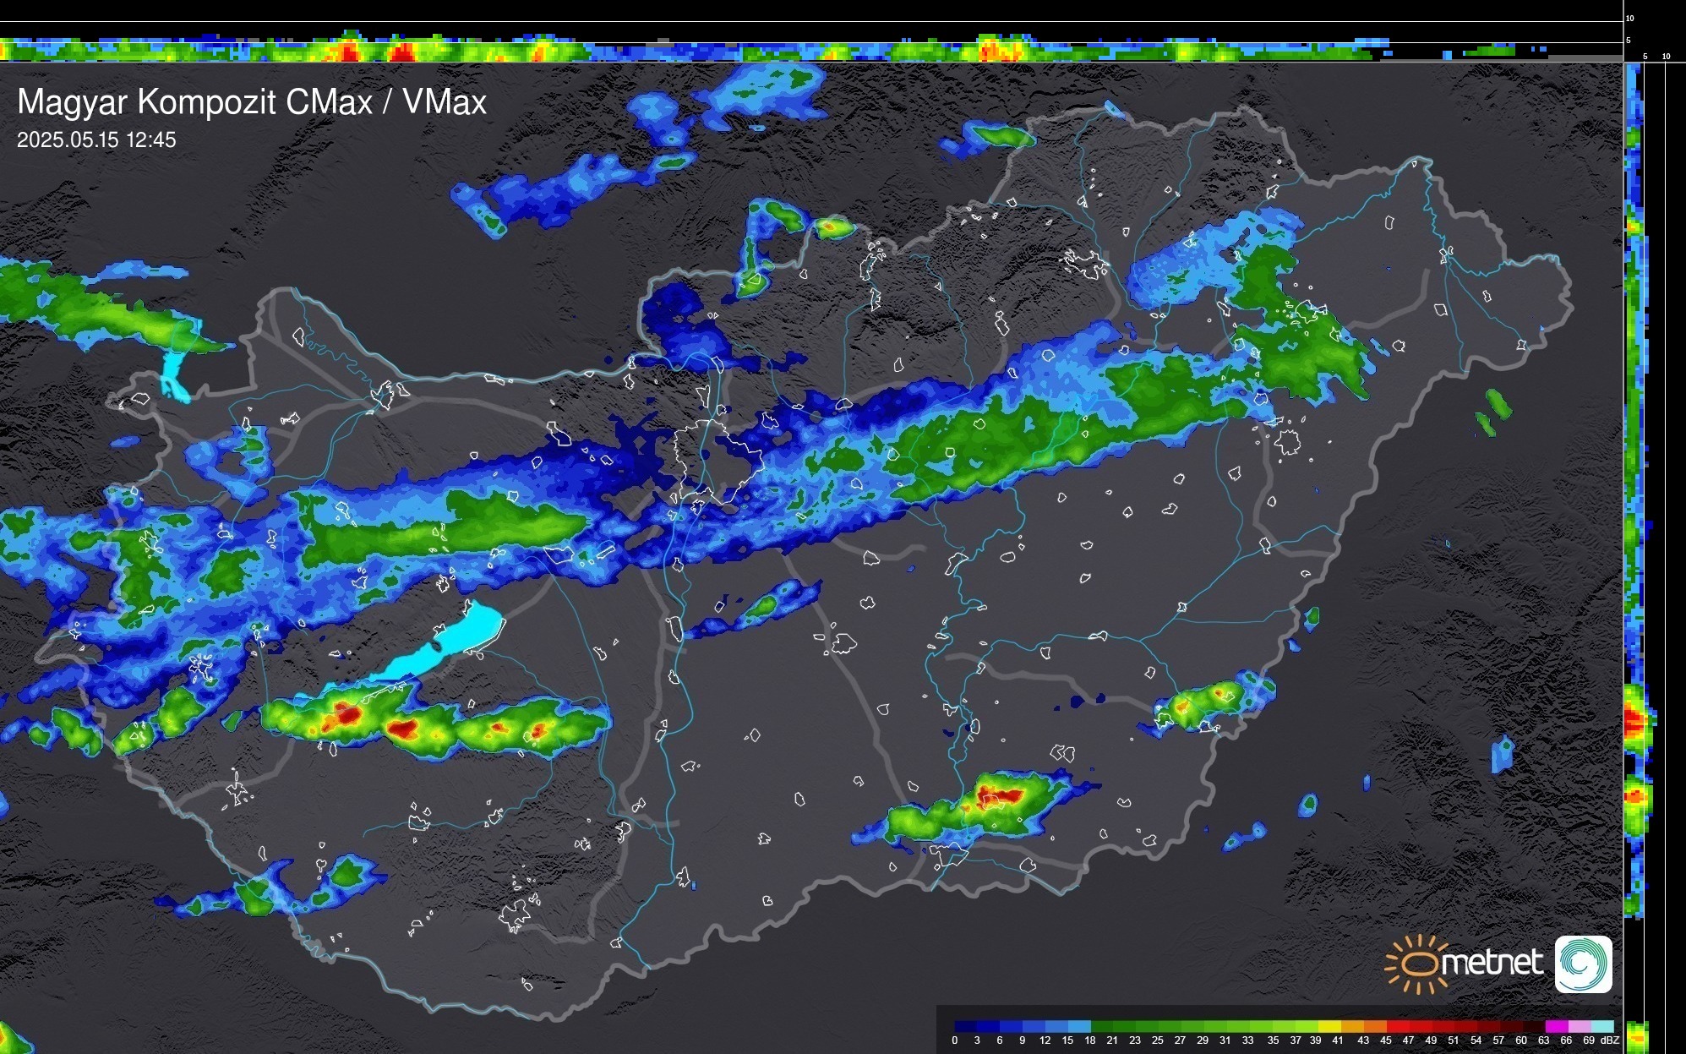Viewport: 1686px width, 1054px height.
Task: Select the light cyan 69 dBZ legend swatch
Action: [x=1602, y=1026]
